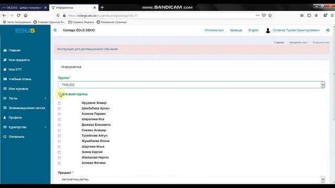Viewport: 335px width, 188px height.
Task: Check the box for Оруджов Элмир
Action: point(59,103)
